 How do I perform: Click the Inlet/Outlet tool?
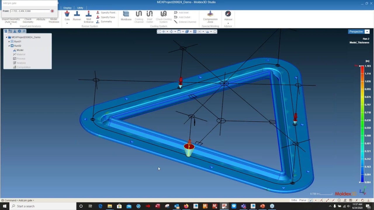point(149,17)
